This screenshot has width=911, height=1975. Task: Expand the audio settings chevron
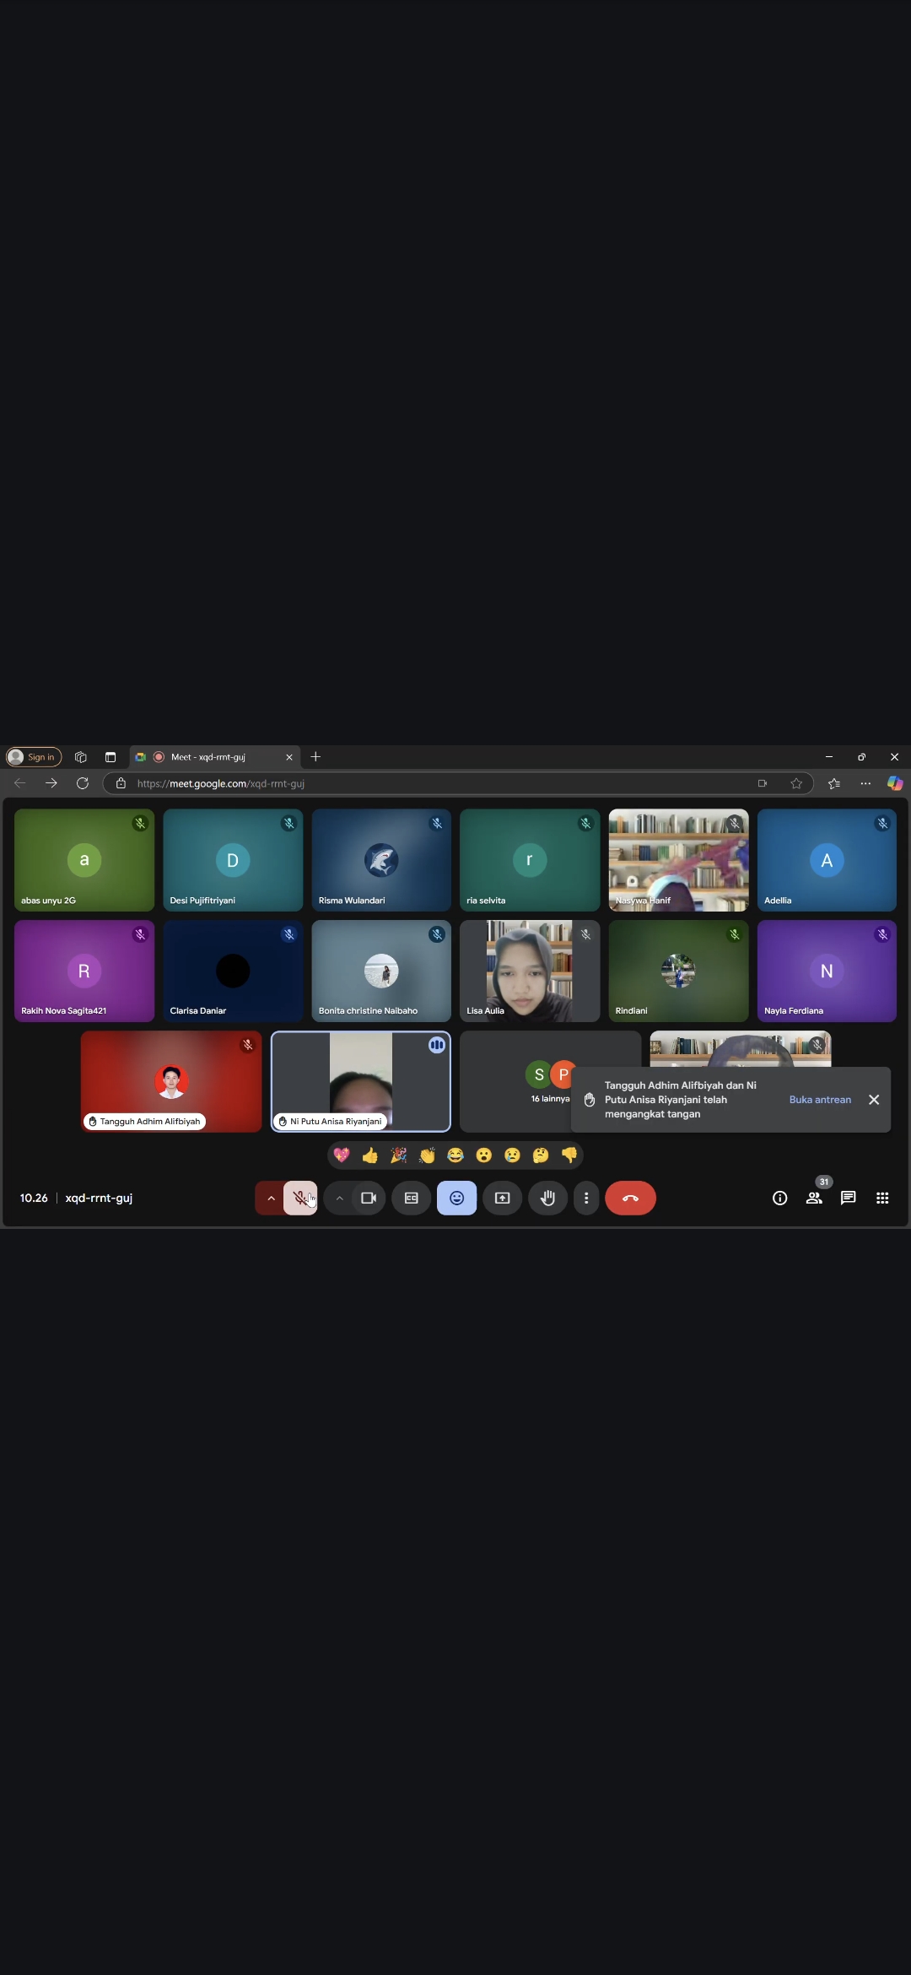point(271,1198)
